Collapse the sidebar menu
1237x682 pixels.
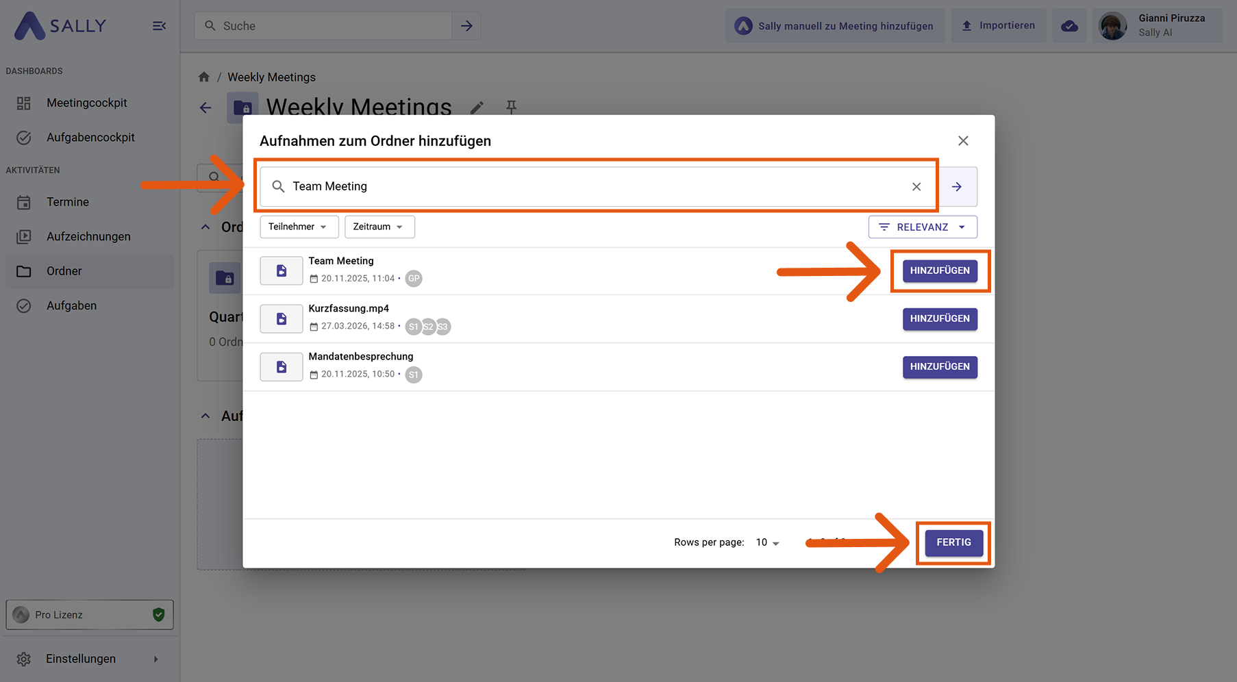click(159, 26)
